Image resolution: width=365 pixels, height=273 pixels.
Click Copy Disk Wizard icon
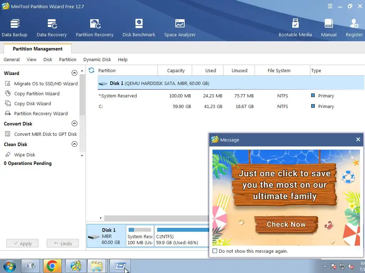(x=8, y=103)
